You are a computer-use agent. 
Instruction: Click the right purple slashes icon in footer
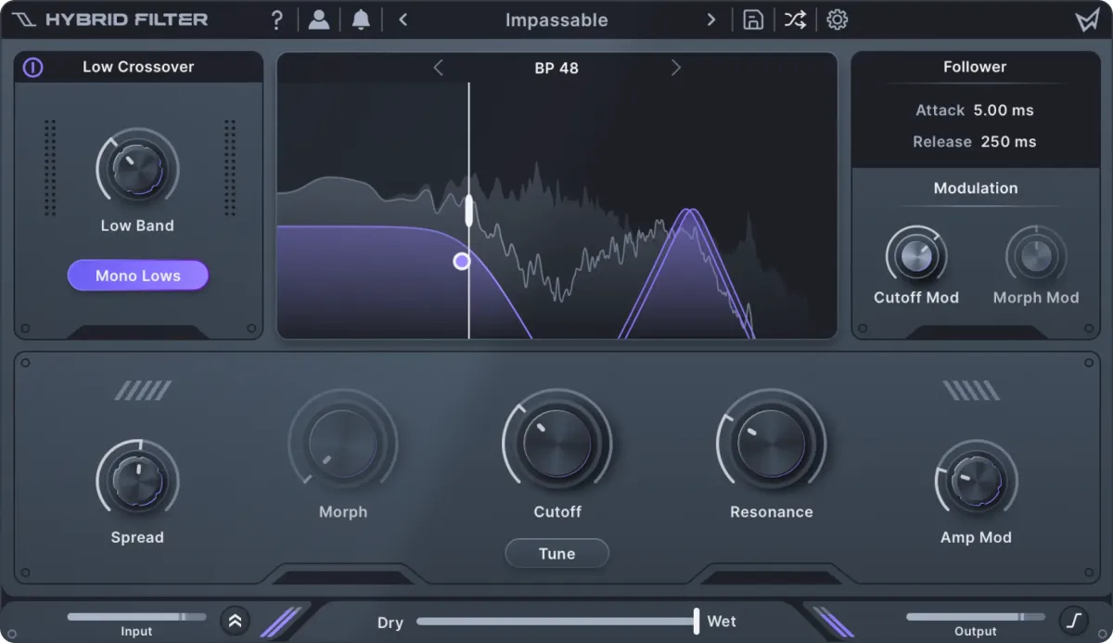(834, 622)
